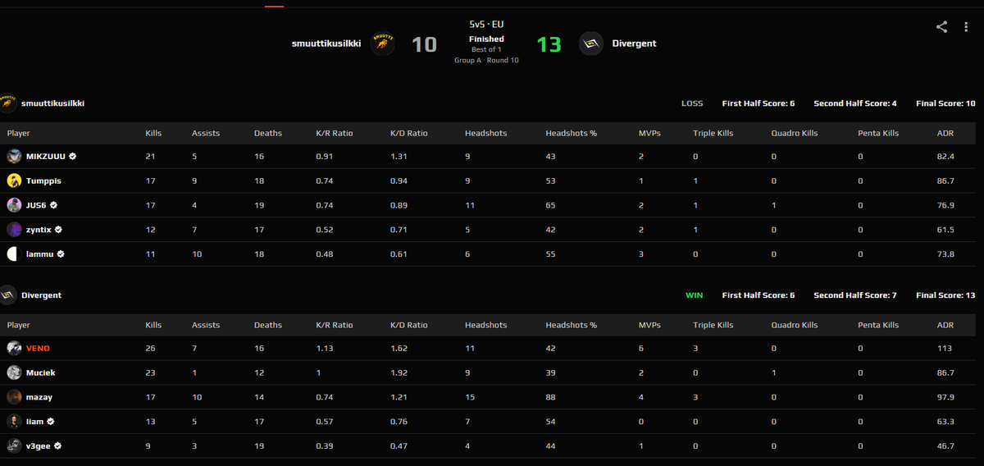Screen dimensions: 984x466
Task: Click Group A · Round 10 text
Action: (486, 60)
